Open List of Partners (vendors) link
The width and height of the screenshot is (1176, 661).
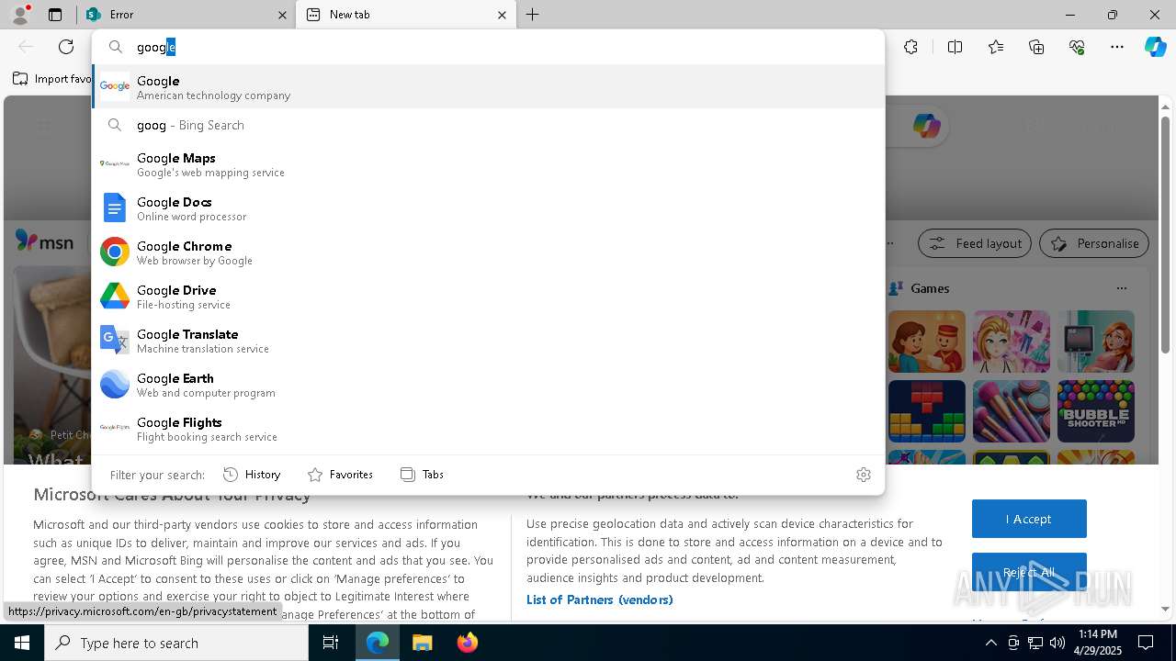[599, 599]
